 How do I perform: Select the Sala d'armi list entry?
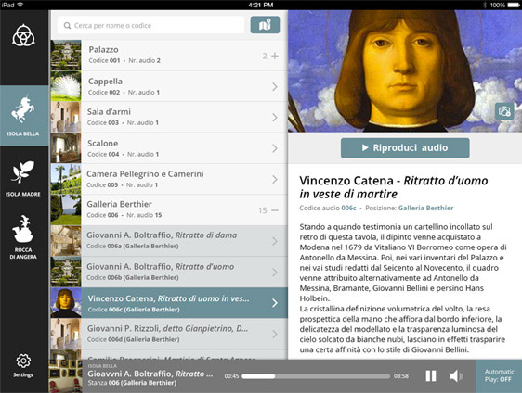coord(169,117)
